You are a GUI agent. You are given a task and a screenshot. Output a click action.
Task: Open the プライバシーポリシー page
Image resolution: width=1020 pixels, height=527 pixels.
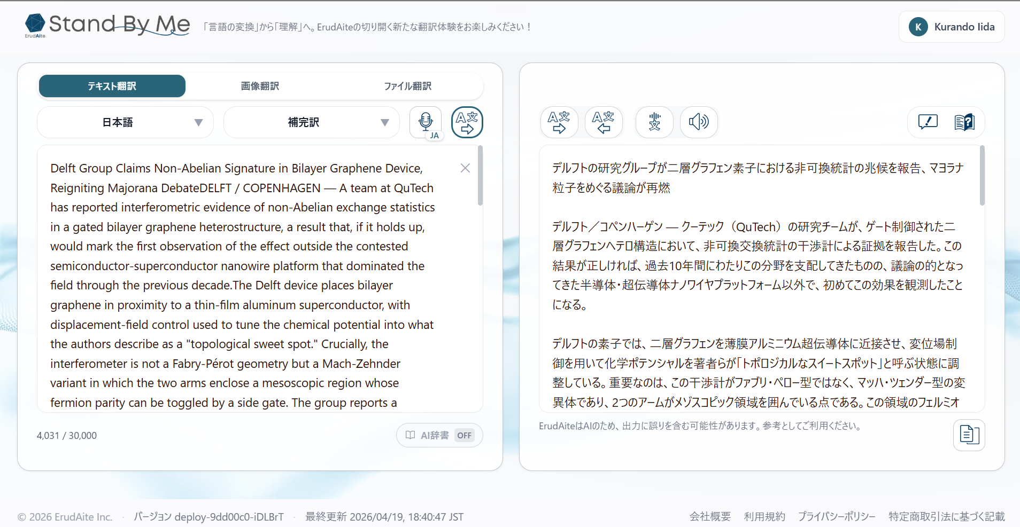tap(837, 516)
